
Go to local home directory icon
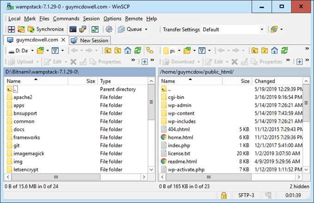pyautogui.click(x=127, y=51)
